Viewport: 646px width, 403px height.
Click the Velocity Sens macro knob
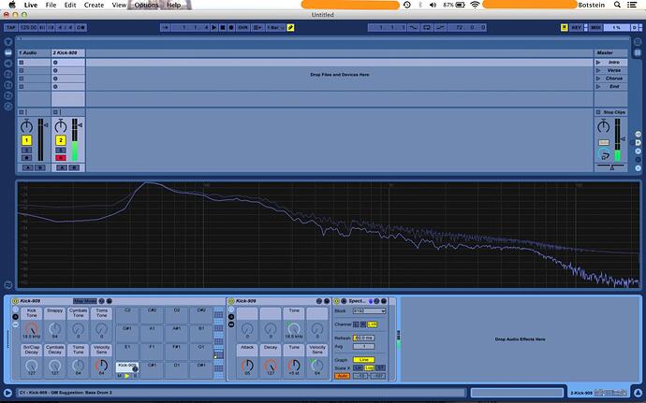click(x=101, y=365)
